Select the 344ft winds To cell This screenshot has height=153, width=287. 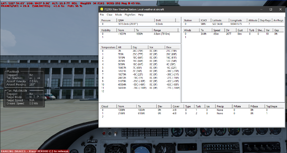(x=203, y=34)
